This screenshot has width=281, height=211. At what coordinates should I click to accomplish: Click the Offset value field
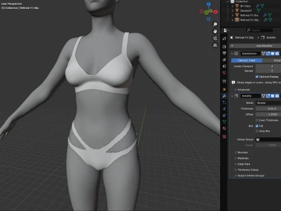[268, 114]
